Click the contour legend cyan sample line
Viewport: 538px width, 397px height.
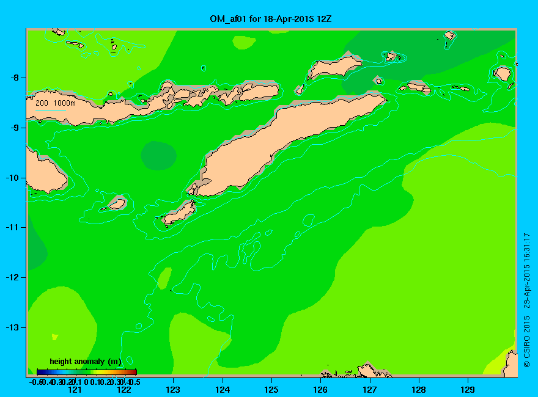pyautogui.click(x=50, y=111)
